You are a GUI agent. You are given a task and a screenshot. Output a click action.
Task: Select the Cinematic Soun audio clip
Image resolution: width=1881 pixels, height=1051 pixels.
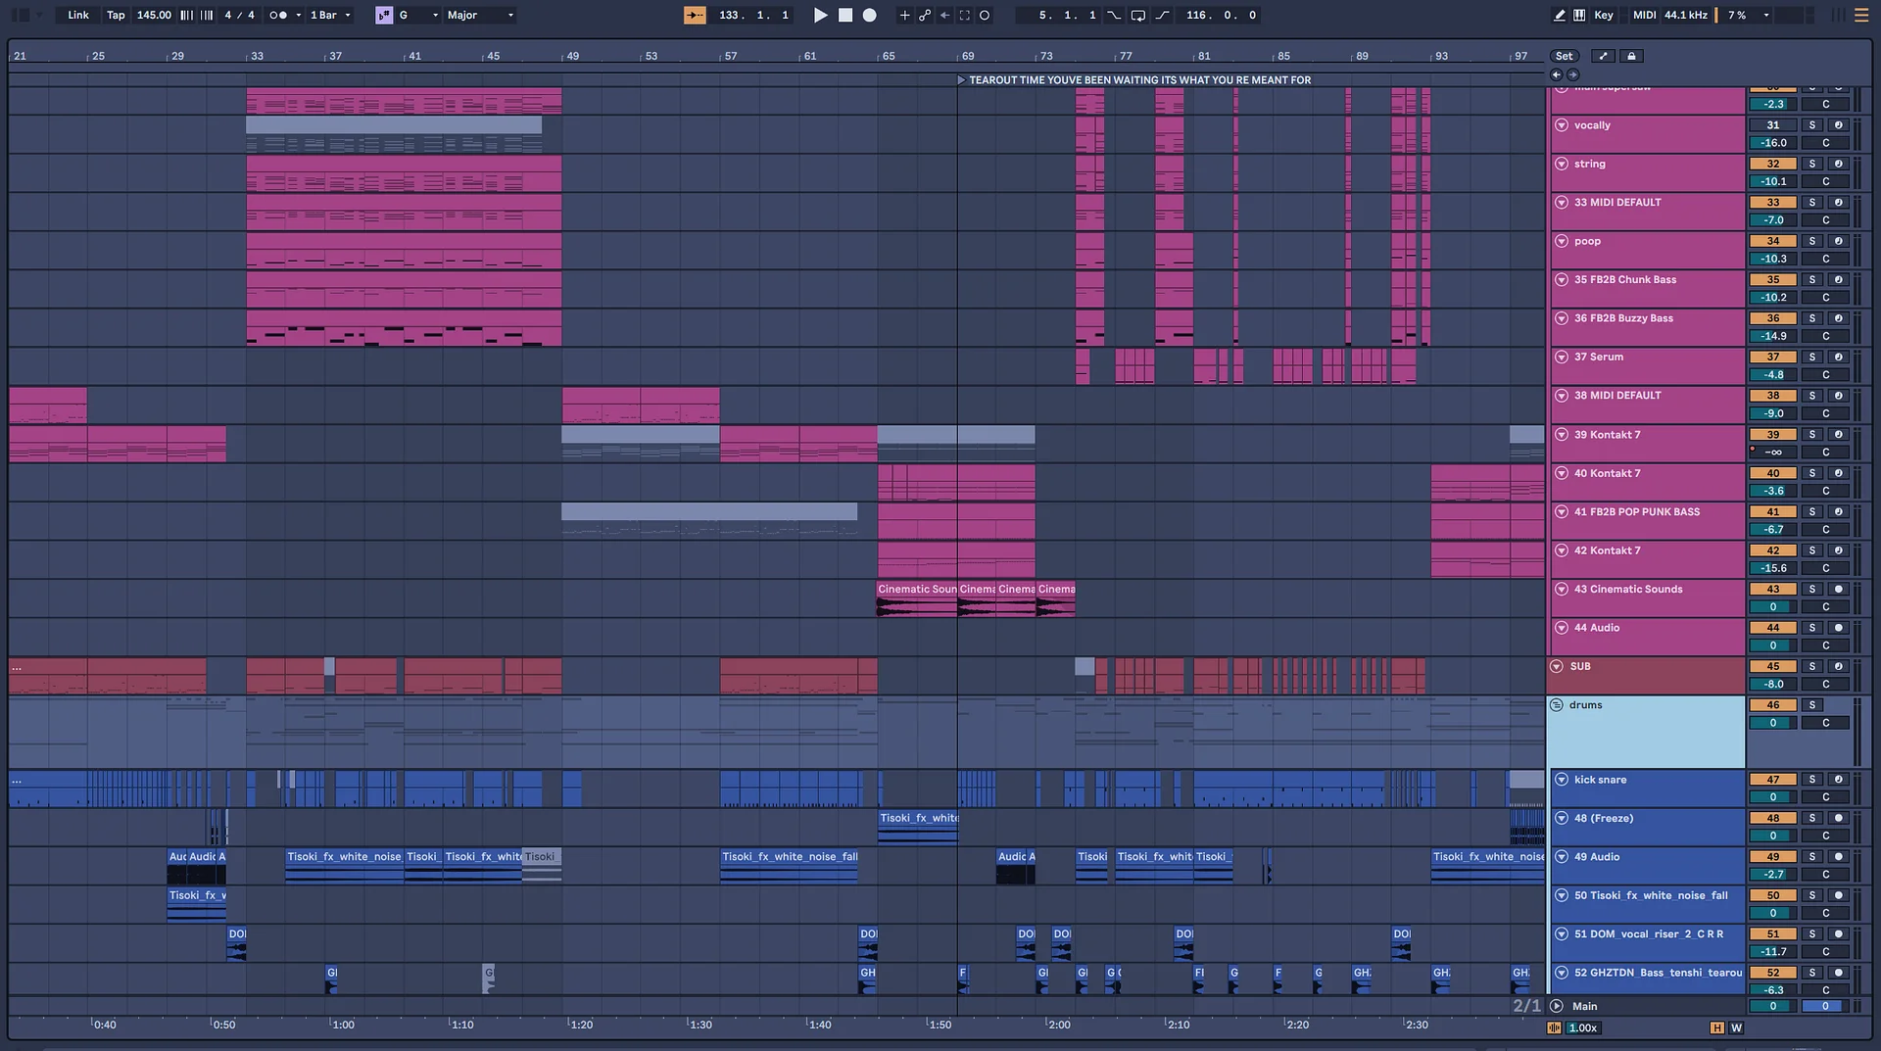coord(917,597)
